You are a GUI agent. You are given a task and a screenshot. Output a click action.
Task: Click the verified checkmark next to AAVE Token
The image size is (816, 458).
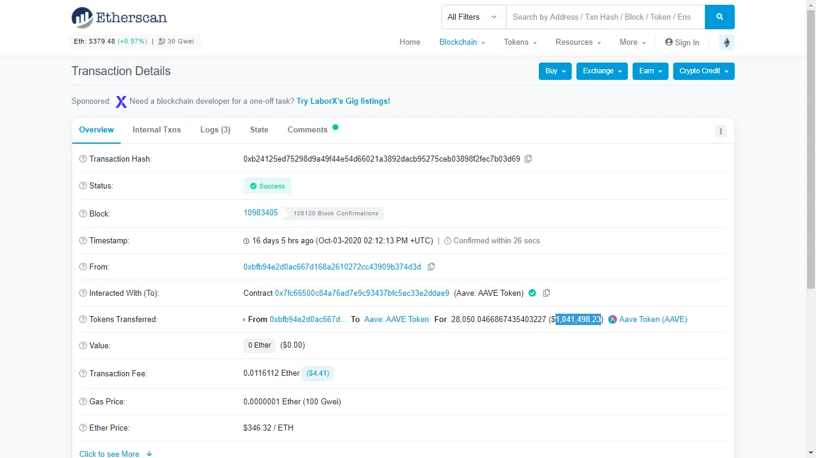532,293
